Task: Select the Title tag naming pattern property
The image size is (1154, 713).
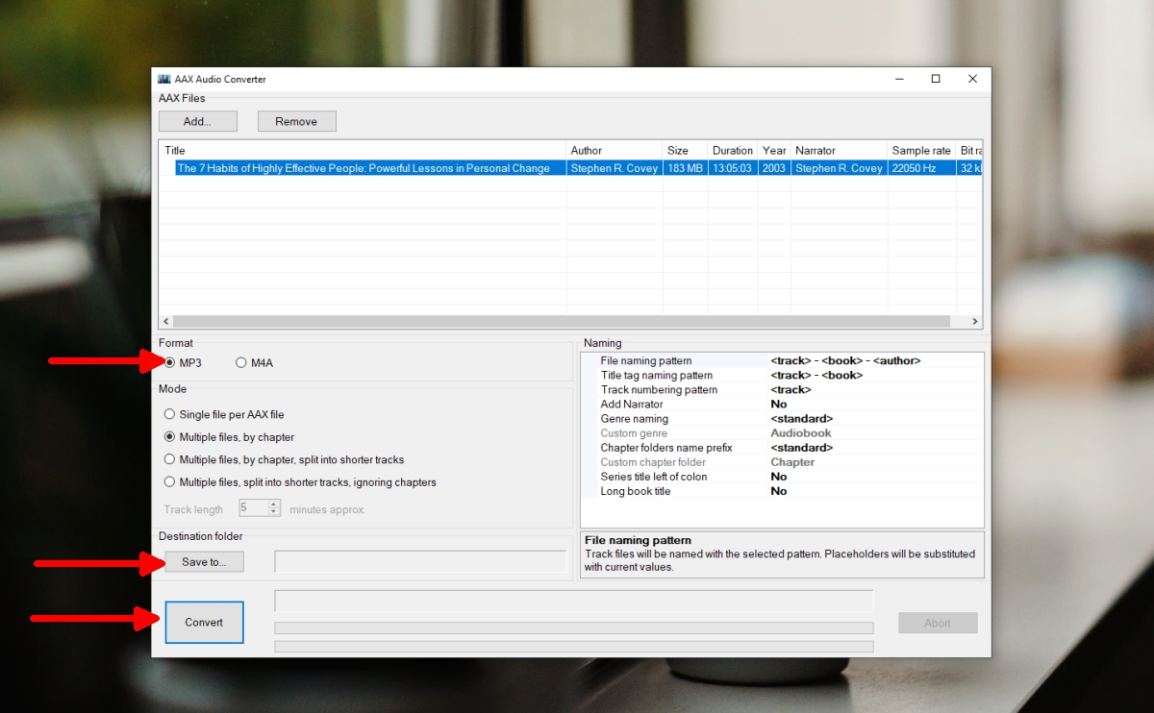Action: tap(782, 375)
